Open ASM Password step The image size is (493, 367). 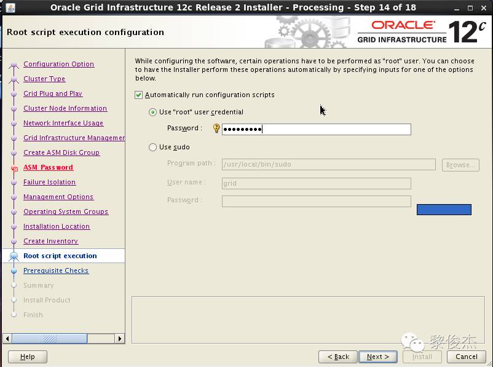coord(48,167)
